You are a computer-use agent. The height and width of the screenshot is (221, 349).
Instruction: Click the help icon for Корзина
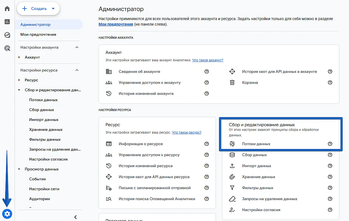[330, 82]
